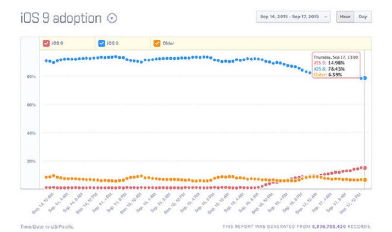The height and width of the screenshot is (232, 392).
Task: Click the last orange Older data point
Action: click(365, 179)
